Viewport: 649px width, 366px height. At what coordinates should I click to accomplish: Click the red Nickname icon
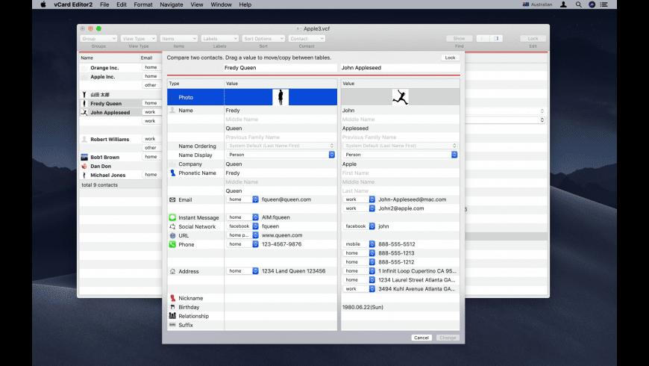(x=172, y=298)
